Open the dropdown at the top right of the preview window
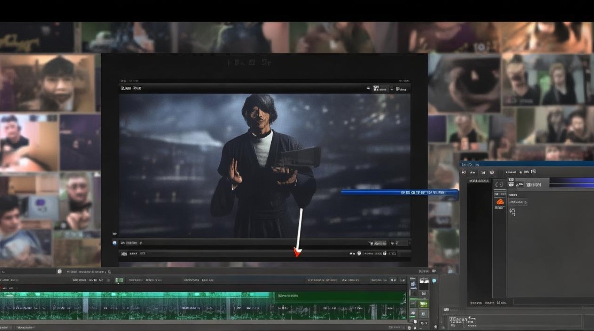 (400, 89)
